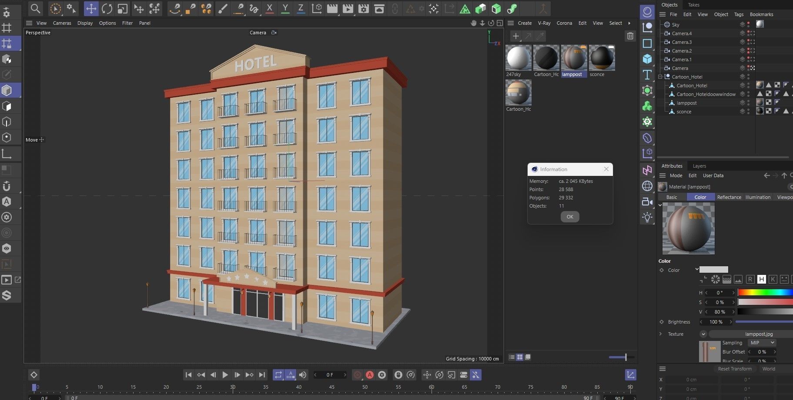This screenshot has width=793, height=400.
Task: Select the sconce material thumbnail
Action: click(602, 57)
